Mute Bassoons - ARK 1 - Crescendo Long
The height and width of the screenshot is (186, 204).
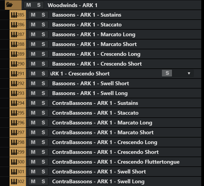33,54
